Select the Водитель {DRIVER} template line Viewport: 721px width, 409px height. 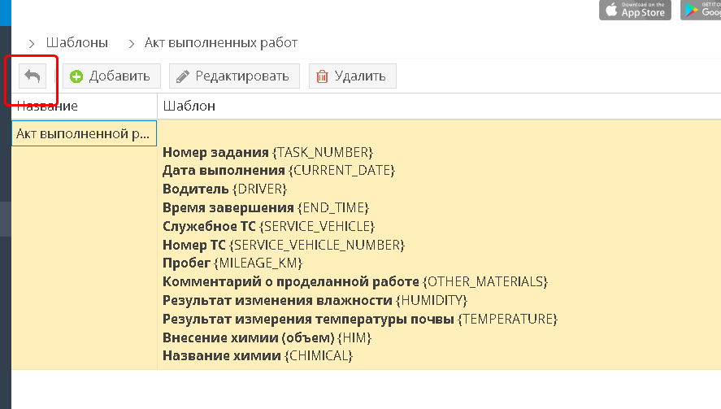click(x=225, y=189)
